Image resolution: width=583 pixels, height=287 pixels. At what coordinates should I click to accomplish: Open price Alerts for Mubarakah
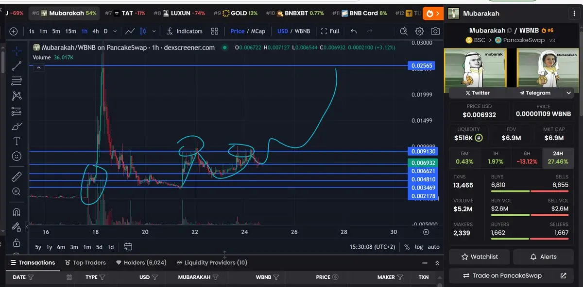(x=543, y=256)
